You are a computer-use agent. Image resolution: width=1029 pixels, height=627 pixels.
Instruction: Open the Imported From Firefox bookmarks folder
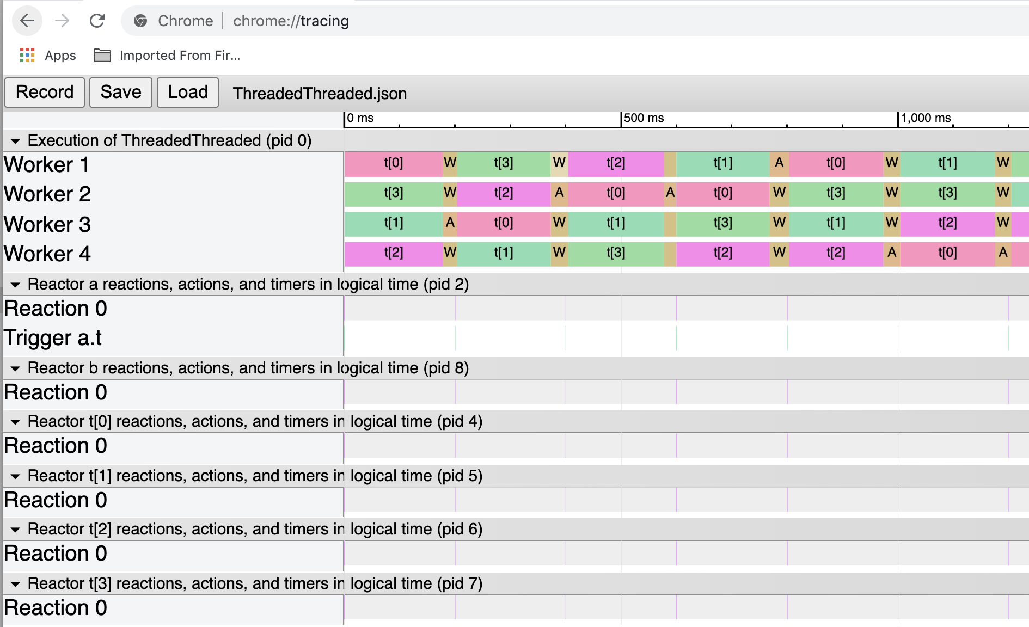pyautogui.click(x=167, y=55)
